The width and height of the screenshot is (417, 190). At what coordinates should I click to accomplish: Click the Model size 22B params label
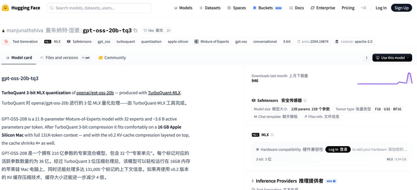coord(292,109)
